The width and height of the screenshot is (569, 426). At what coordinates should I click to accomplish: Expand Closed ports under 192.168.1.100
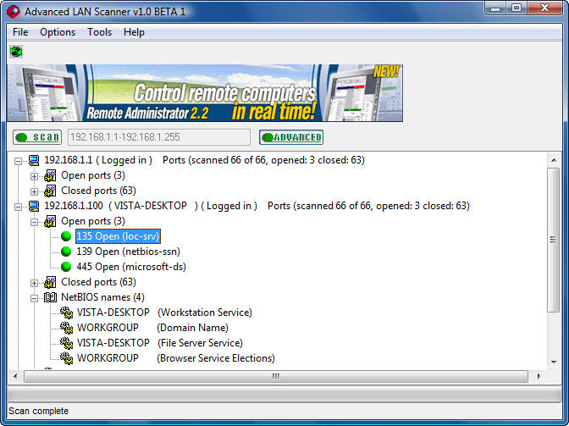[x=34, y=283]
